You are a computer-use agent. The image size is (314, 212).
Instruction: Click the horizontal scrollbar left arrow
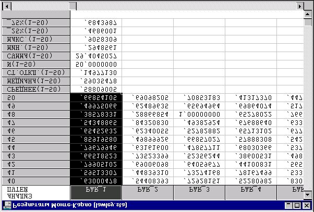7,6
